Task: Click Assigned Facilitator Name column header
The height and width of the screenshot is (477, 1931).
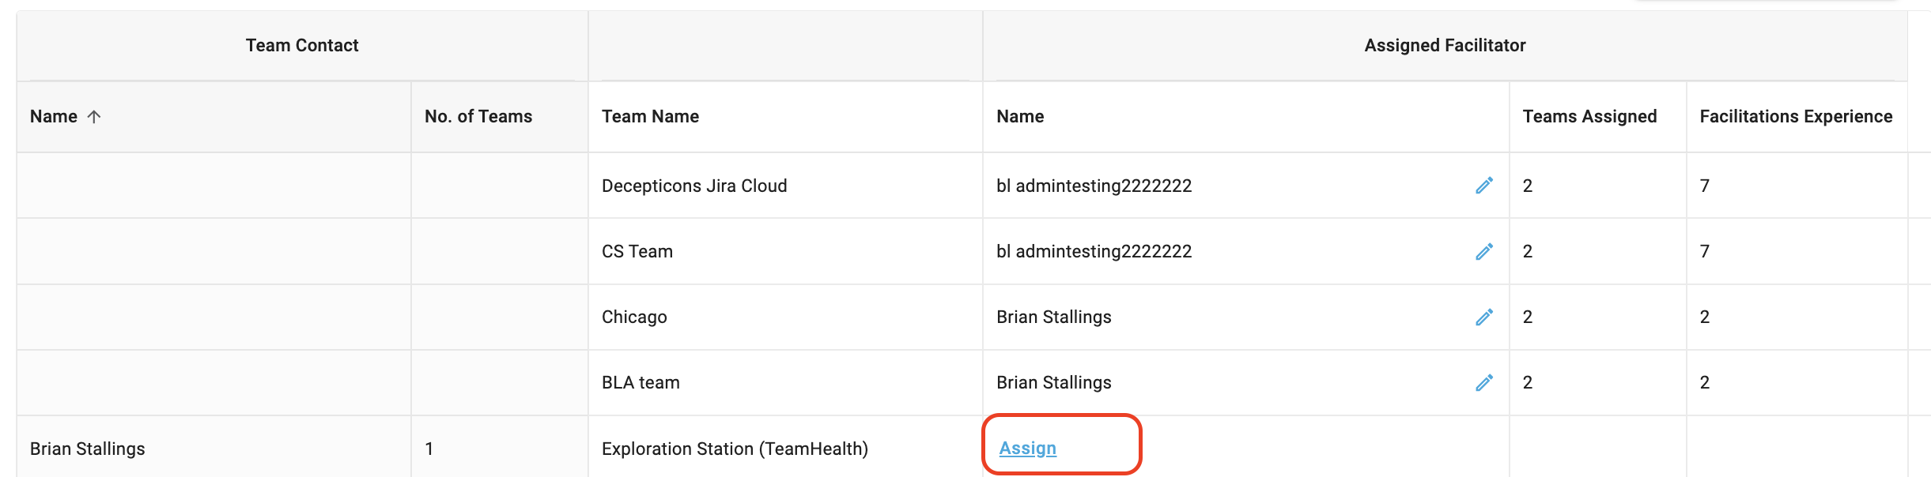Action: click(x=1020, y=116)
